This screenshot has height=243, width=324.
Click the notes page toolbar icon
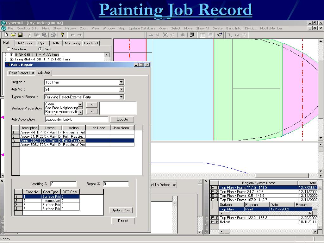click(x=192, y=35)
